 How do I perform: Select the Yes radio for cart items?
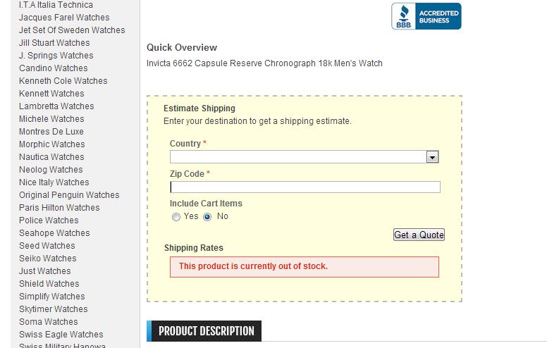[176, 217]
